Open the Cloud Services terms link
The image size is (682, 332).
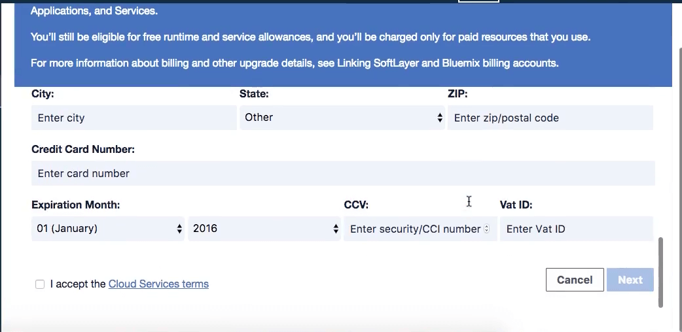pos(158,284)
